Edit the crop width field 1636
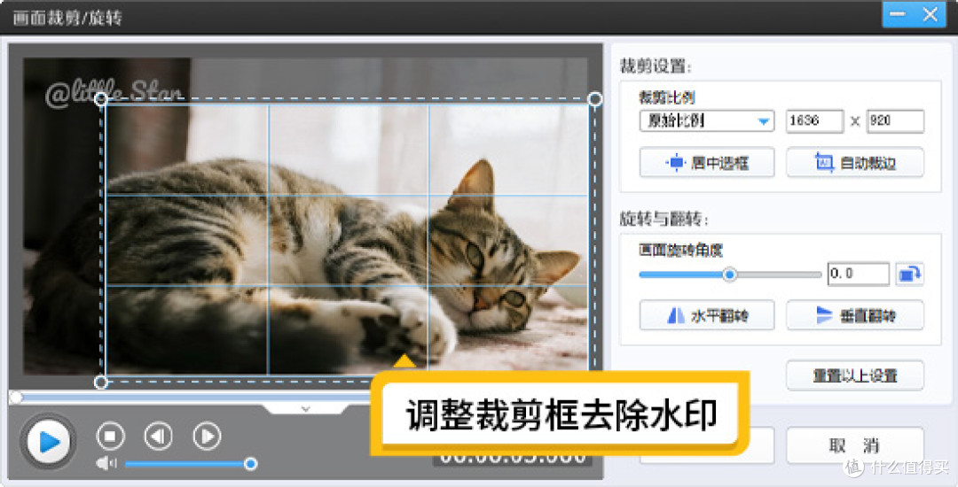The image size is (958, 487). pos(814,120)
